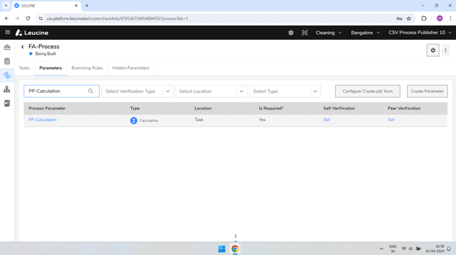This screenshot has height=255, width=456.
Task: Go back using arrow beside FA-Process
Action: (23, 47)
